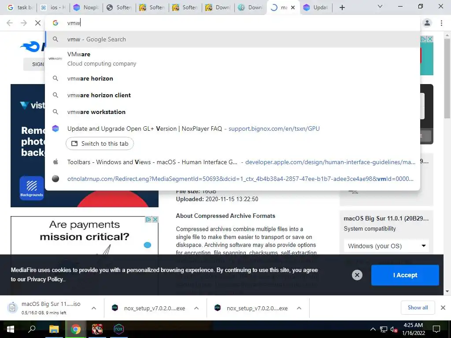The height and width of the screenshot is (338, 451).
Task: Open the network tray icon
Action: 384,329
